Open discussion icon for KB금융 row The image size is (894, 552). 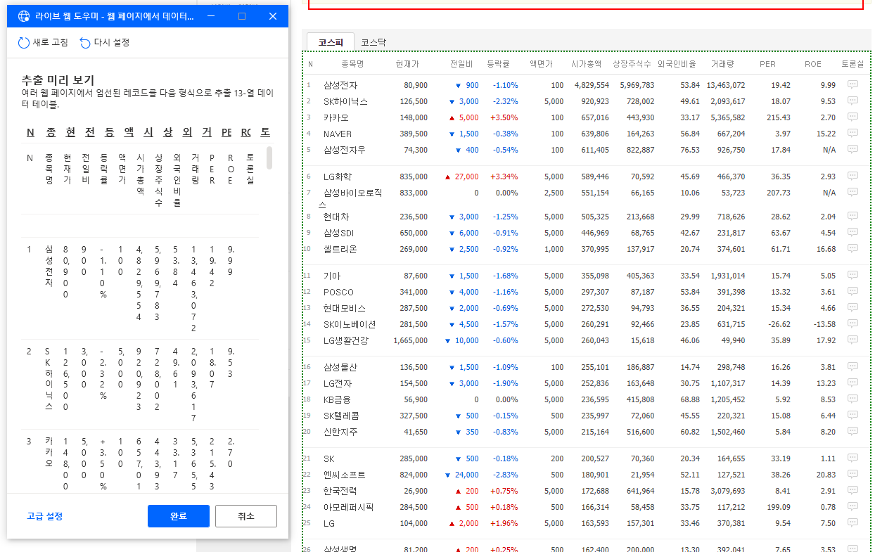click(x=853, y=399)
